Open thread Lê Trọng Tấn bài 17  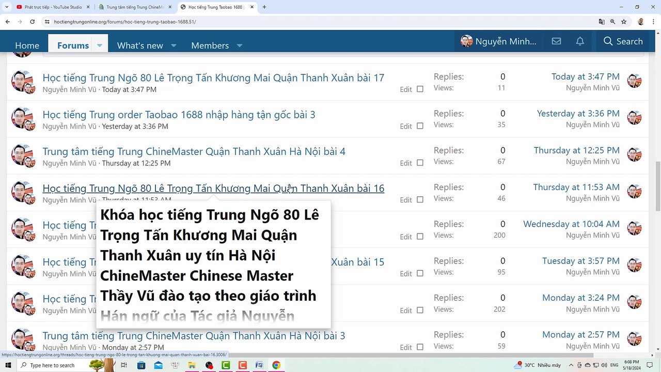tap(213, 78)
